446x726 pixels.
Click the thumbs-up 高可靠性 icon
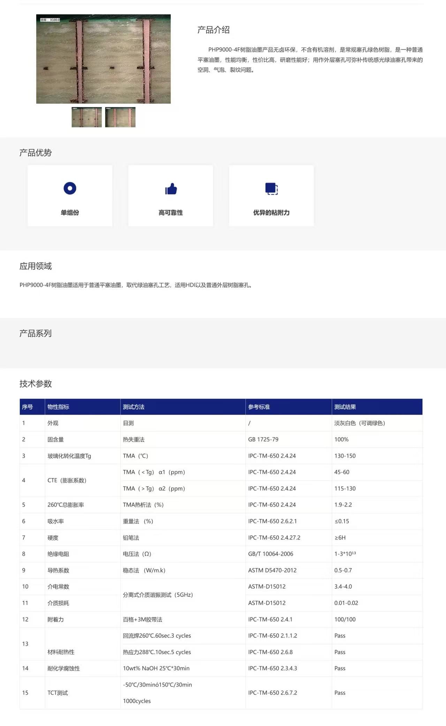pyautogui.click(x=171, y=189)
